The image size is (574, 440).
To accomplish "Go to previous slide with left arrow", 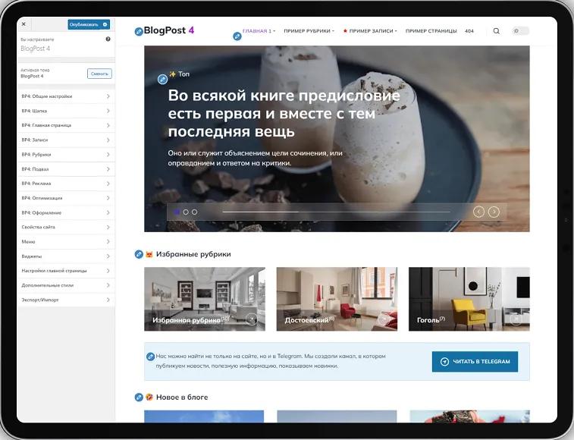I will click(478, 212).
